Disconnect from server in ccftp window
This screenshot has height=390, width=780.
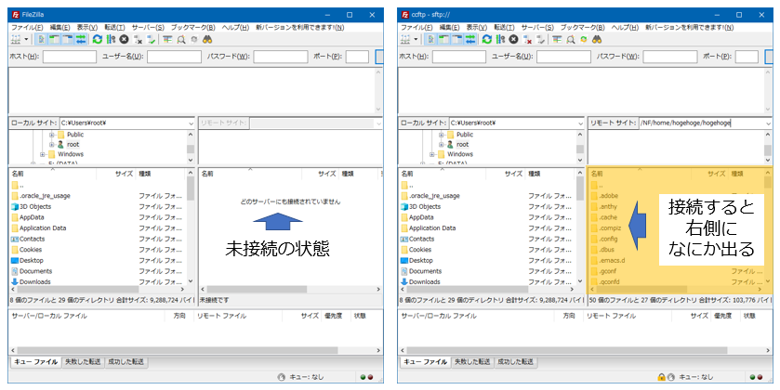[527, 39]
